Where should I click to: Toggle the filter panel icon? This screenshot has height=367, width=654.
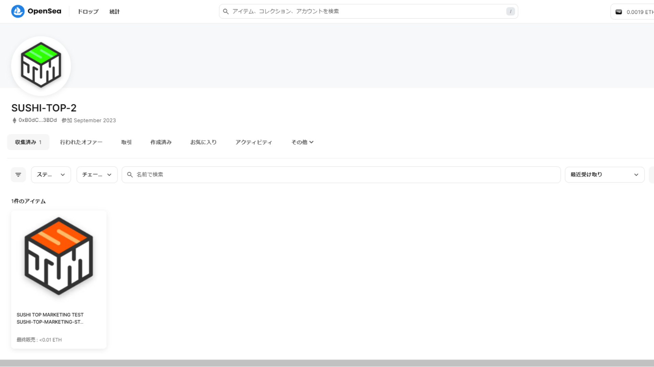(x=18, y=175)
